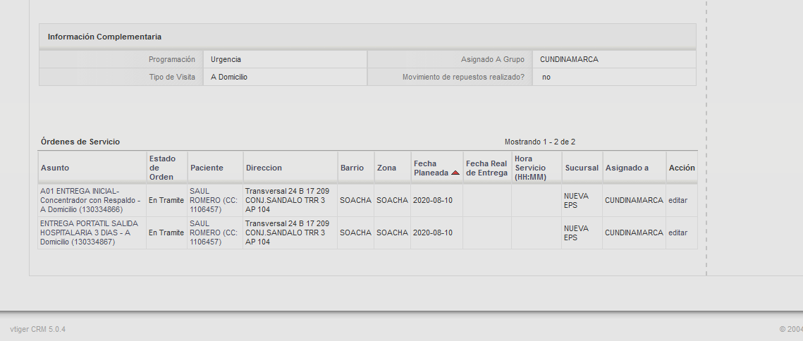This screenshot has height=341, width=803.
Task: Sort by Estado de Orden column
Action: coord(162,168)
